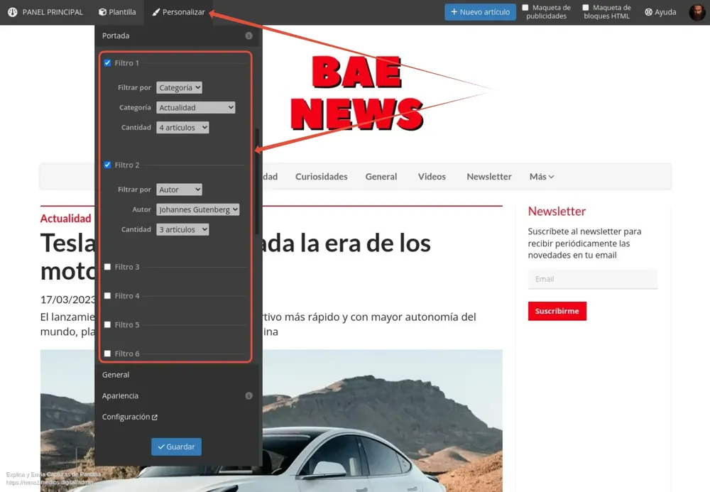The width and height of the screenshot is (710, 492).
Task: Click the Plantilla cube icon
Action: tap(103, 12)
